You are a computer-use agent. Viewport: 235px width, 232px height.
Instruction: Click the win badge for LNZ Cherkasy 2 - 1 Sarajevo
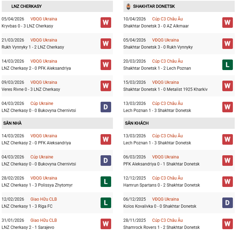[x=106, y=224]
